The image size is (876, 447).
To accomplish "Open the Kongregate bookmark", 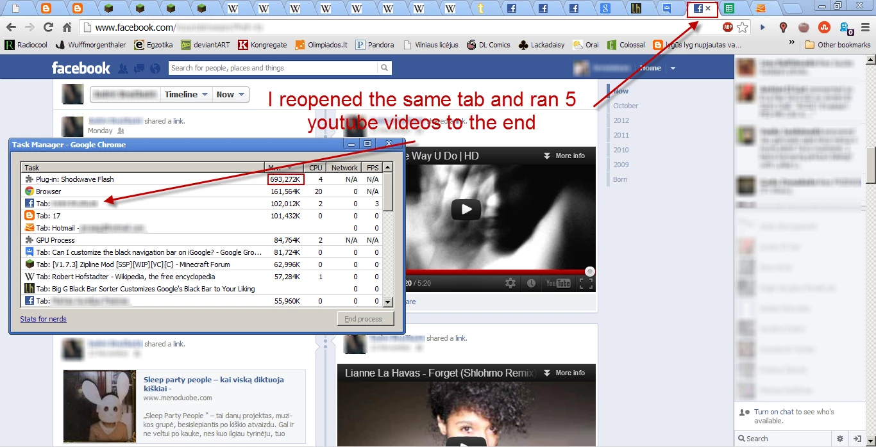I will pyautogui.click(x=262, y=45).
